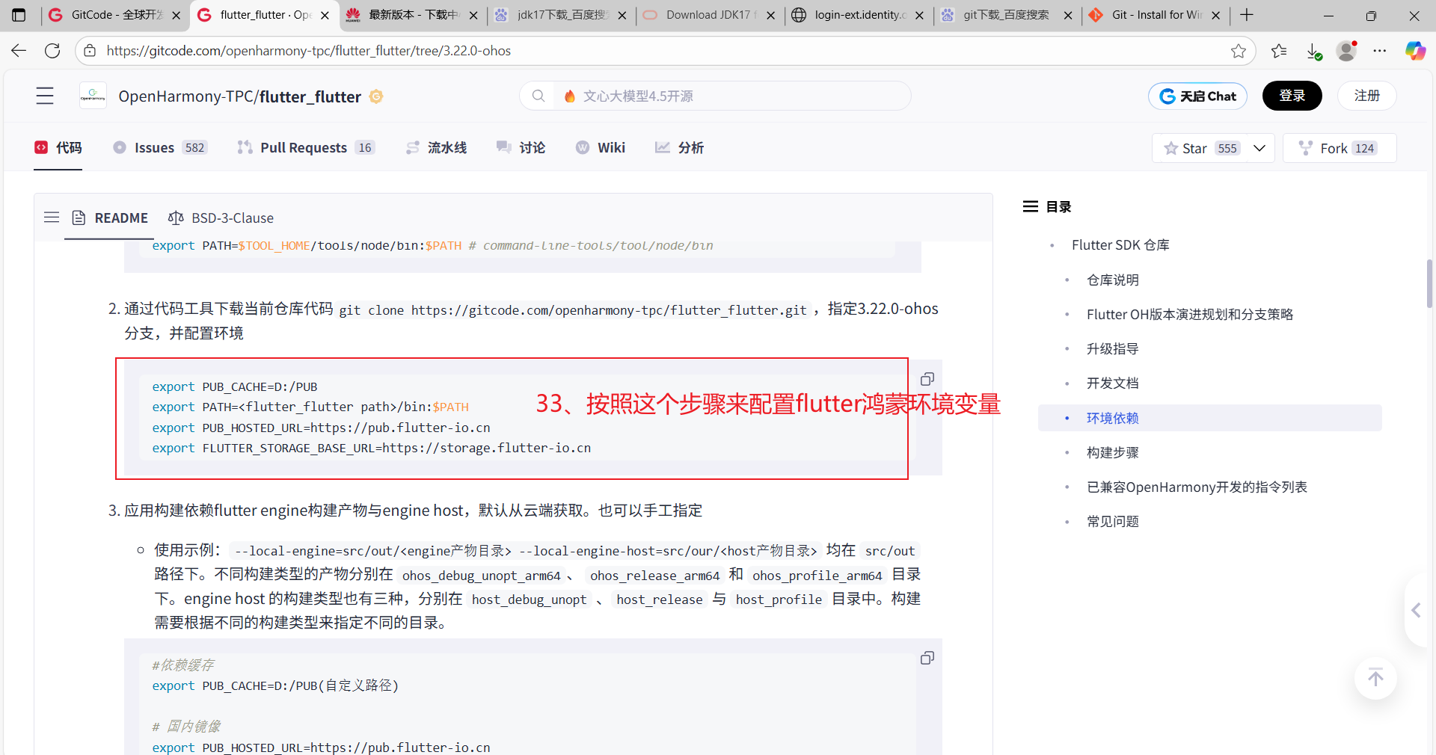Image resolution: width=1436 pixels, height=755 pixels.
Task: Close the Git - Install for Windows tab
Action: coord(1215,15)
